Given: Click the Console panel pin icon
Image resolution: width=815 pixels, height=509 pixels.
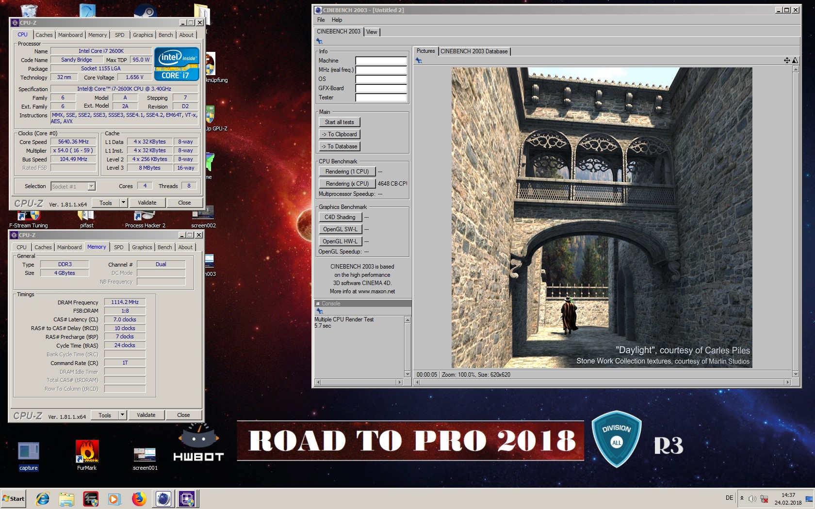Looking at the screenshot, I should 319,311.
